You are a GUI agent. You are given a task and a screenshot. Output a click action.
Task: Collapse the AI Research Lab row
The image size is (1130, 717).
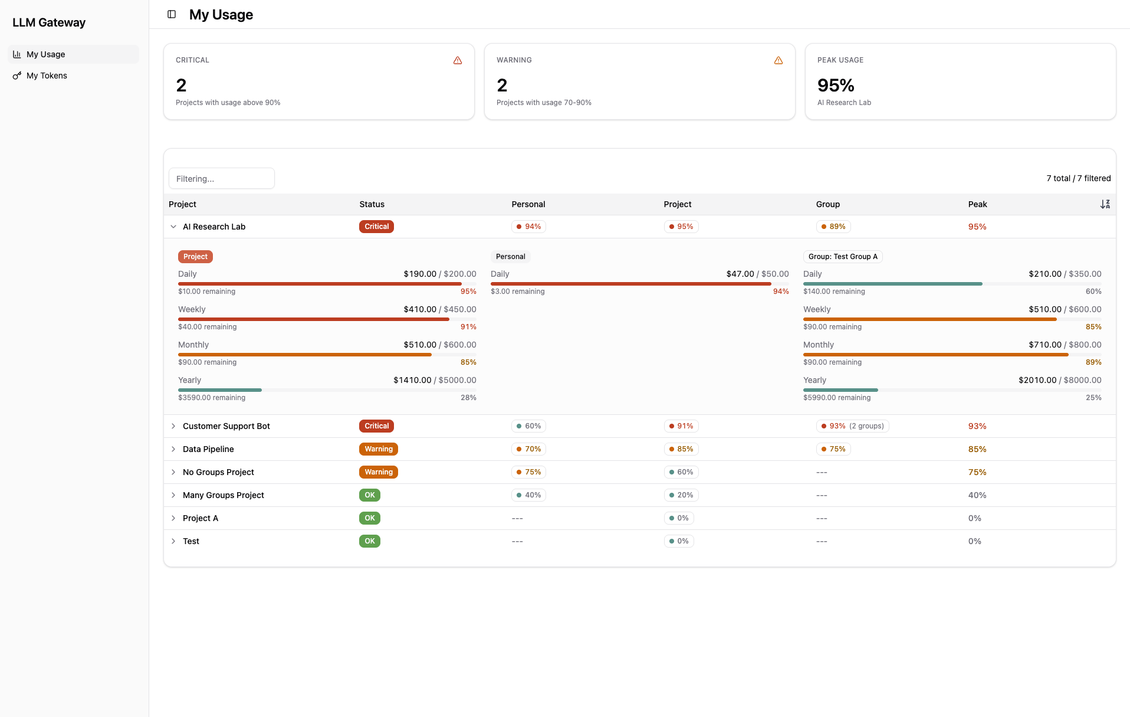pyautogui.click(x=173, y=227)
